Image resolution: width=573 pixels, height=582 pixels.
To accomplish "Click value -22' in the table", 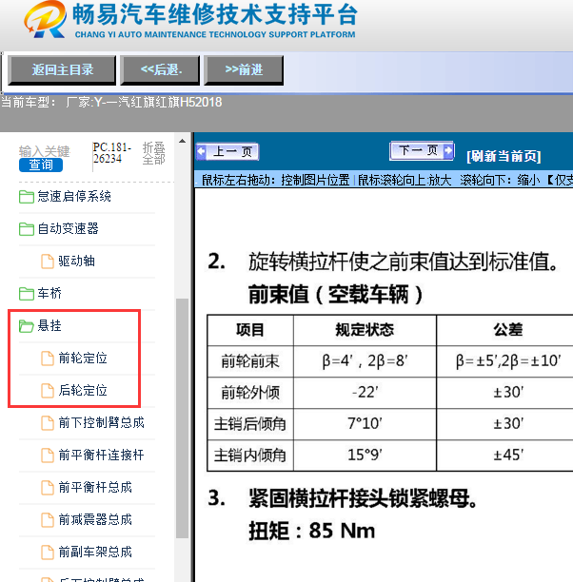I will [x=365, y=393].
